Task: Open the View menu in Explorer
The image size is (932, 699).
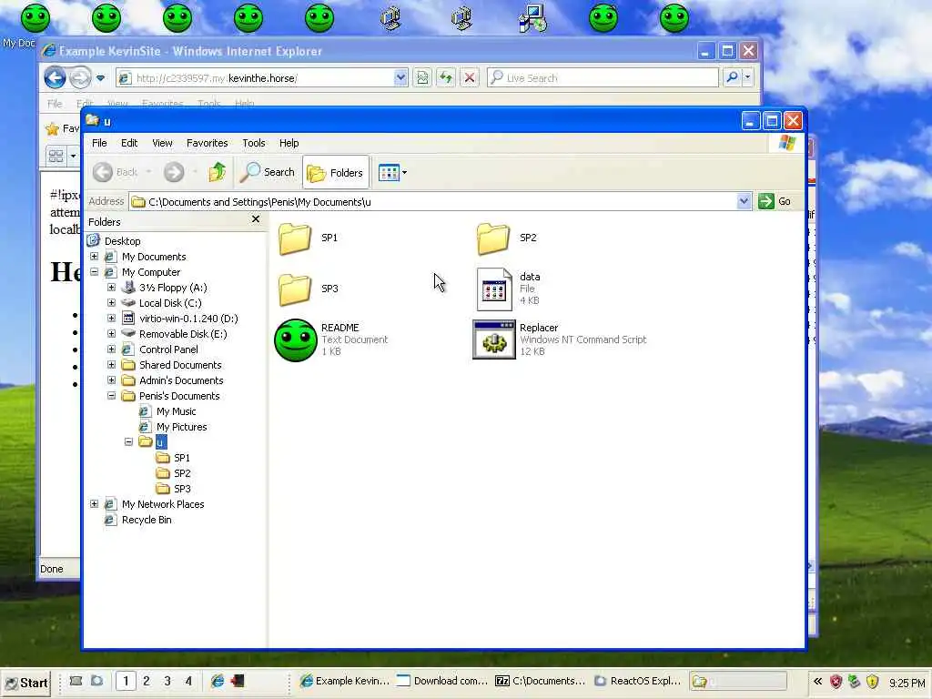Action: tap(162, 143)
